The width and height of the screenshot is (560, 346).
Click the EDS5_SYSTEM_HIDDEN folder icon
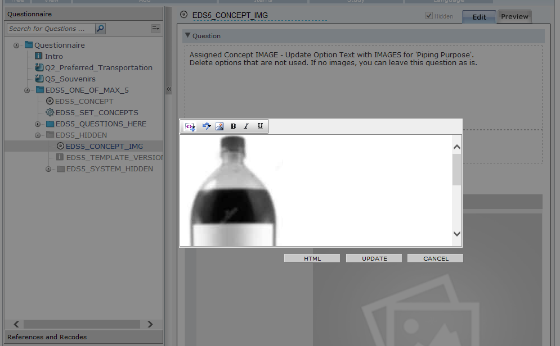pyautogui.click(x=61, y=169)
